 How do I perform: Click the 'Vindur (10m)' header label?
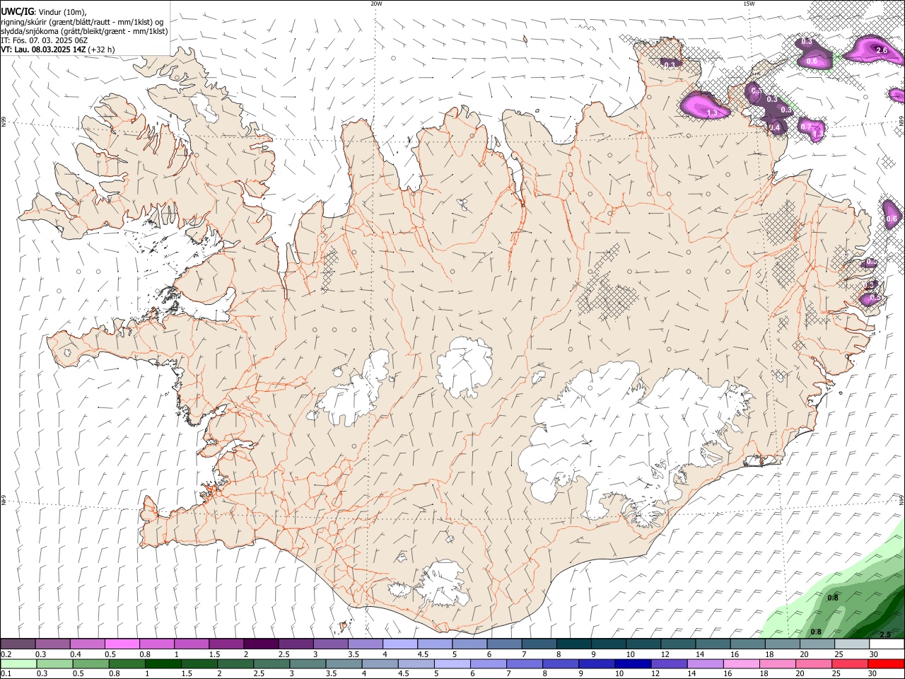pos(62,12)
